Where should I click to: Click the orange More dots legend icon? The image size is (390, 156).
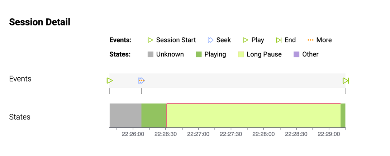tap(310, 40)
